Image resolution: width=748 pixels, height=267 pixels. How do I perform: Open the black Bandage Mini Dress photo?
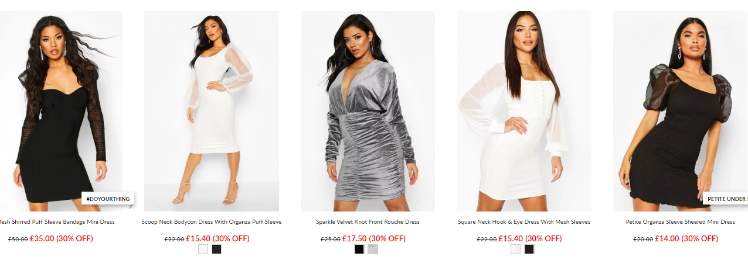pos(61,111)
